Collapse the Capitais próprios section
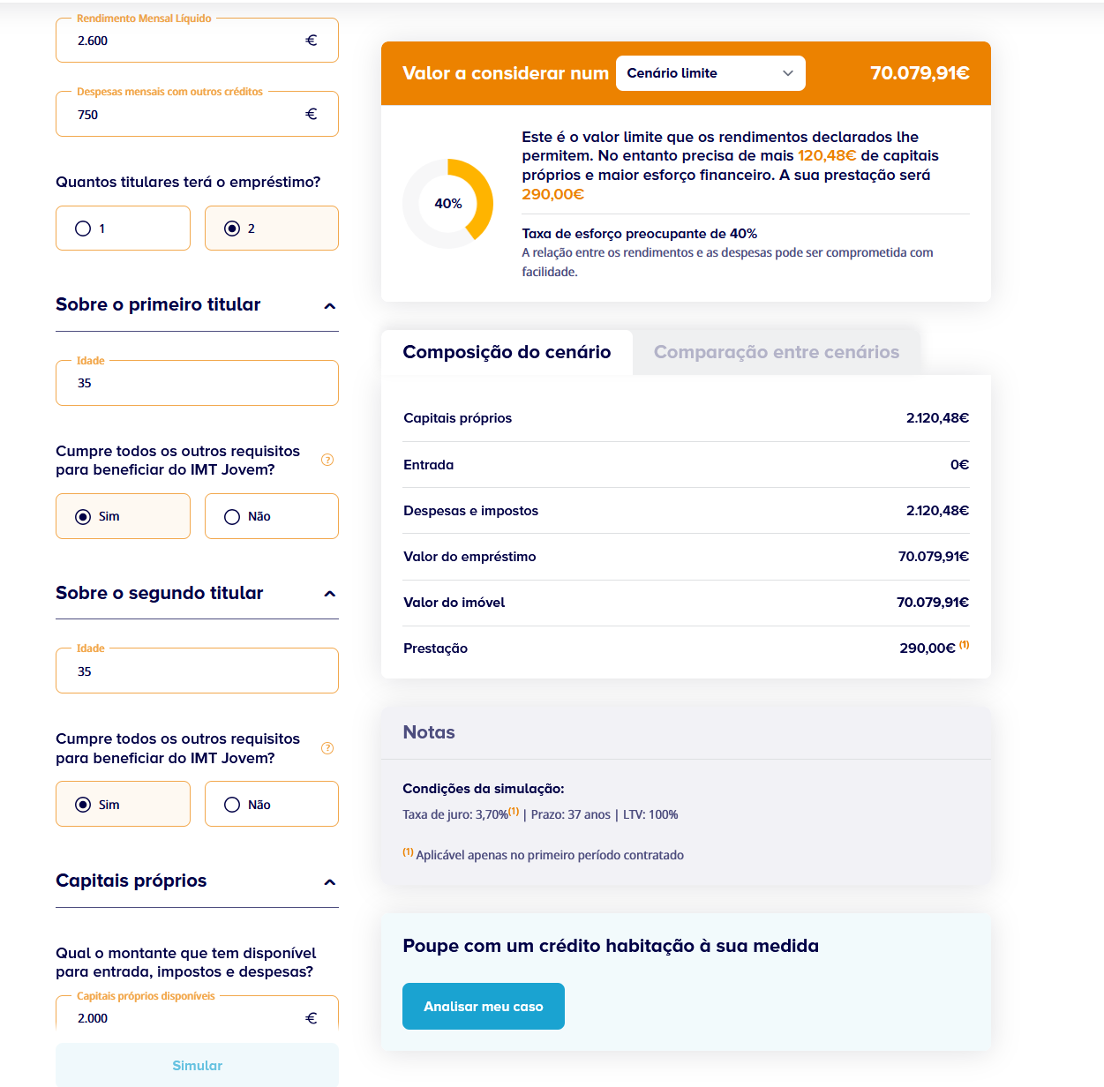1104x1087 pixels. coord(330,882)
